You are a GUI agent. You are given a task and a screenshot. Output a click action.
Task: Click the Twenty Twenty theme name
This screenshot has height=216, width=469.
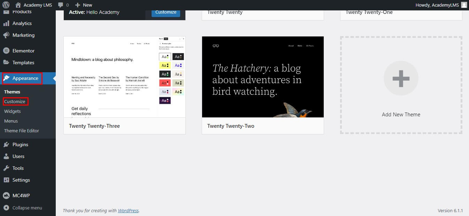click(225, 12)
